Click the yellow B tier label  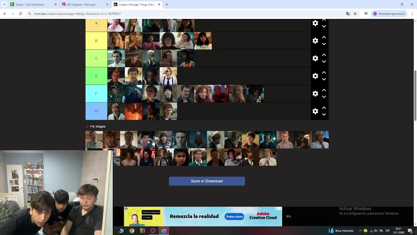pos(96,41)
